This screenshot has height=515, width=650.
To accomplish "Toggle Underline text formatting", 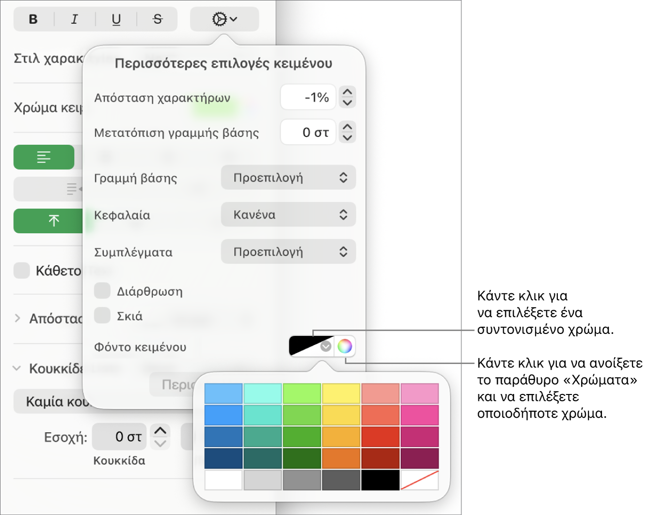I will (x=116, y=19).
